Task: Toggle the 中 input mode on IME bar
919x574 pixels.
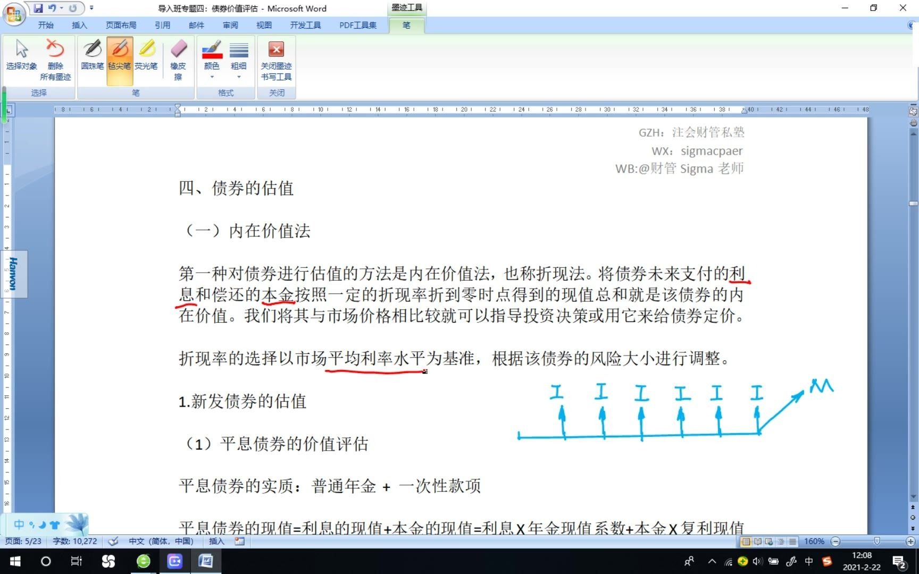Action: point(19,525)
